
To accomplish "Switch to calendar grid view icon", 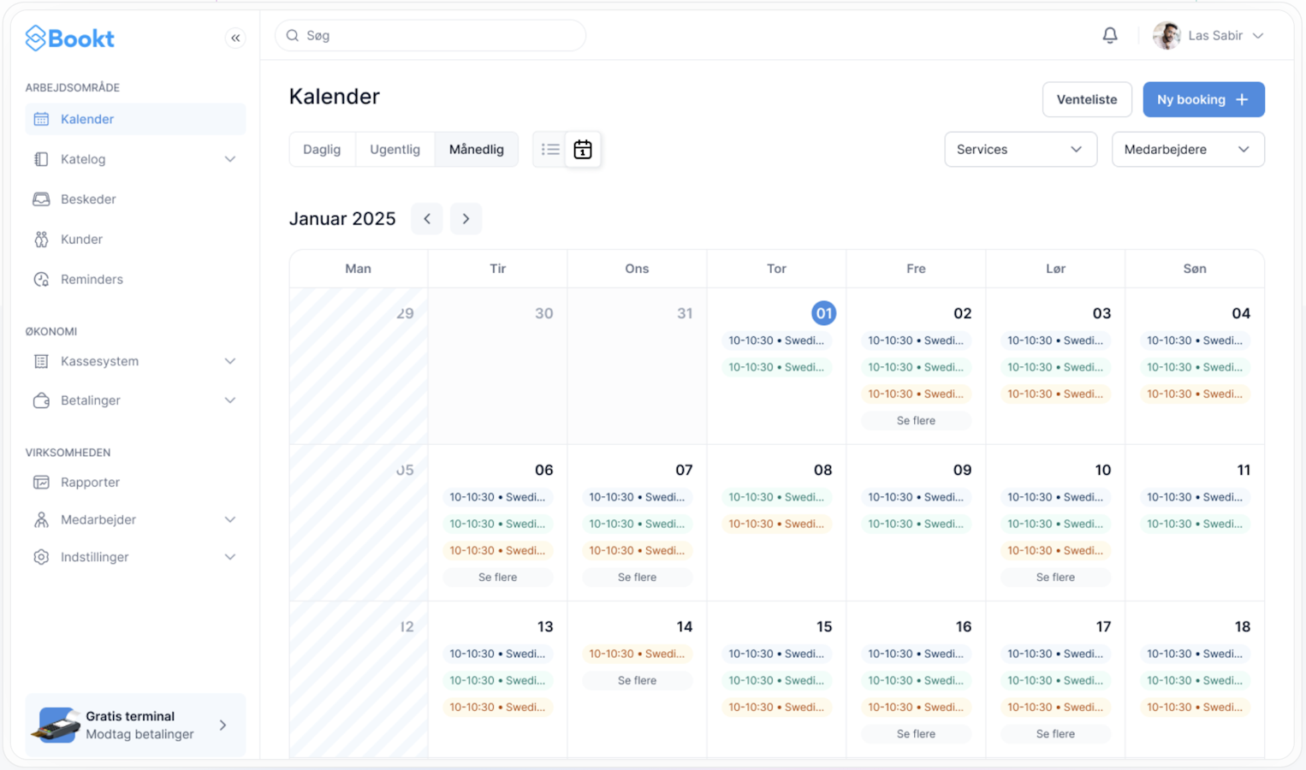I will pyautogui.click(x=583, y=149).
